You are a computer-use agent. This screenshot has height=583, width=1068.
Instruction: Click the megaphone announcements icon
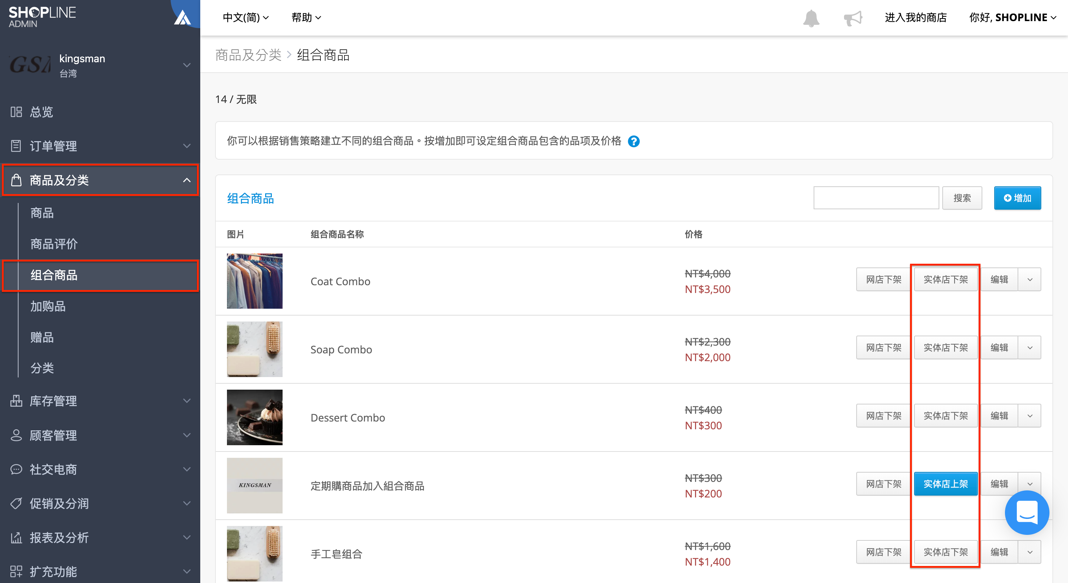tap(853, 18)
